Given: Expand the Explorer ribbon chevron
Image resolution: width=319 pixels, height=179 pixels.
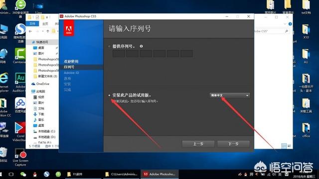Looking at the screenshot, I should point(285,24).
